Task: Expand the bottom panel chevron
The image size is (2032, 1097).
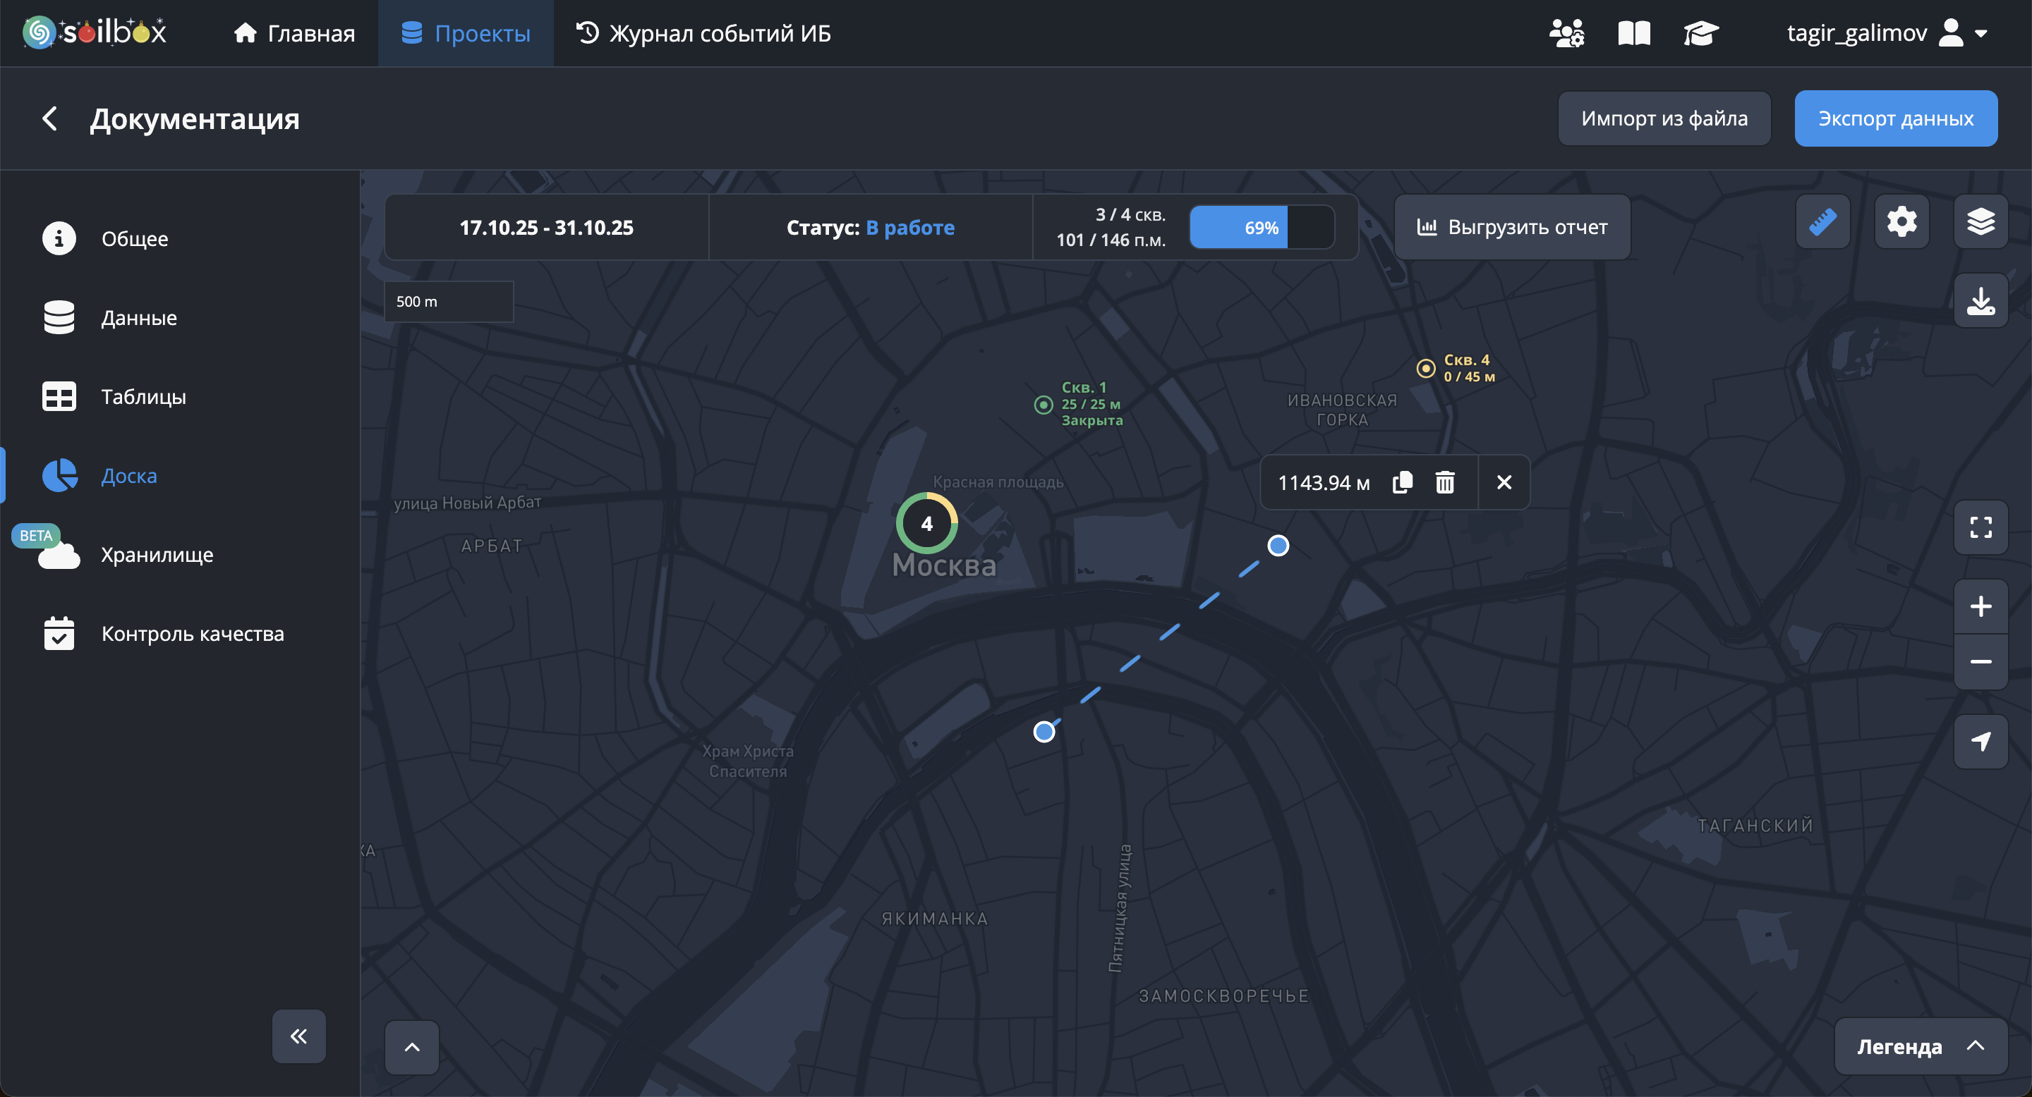Action: (x=412, y=1048)
